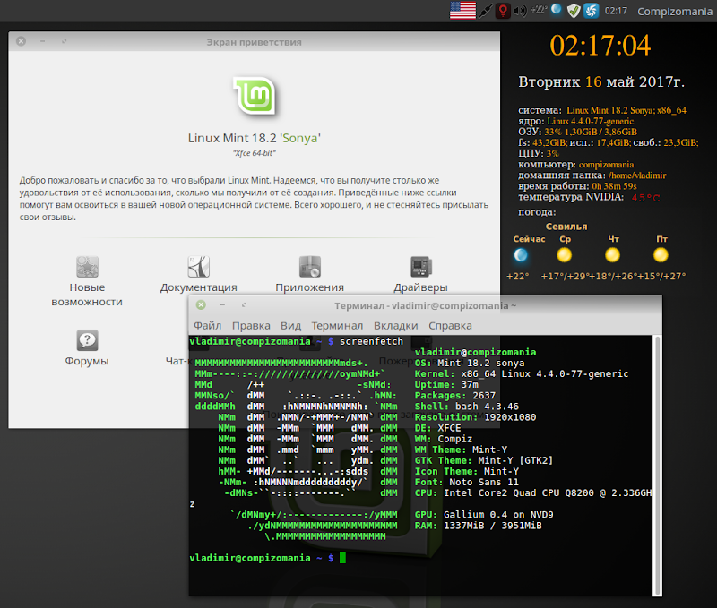Click the terminal window title bar
The image size is (717, 608).
(425, 305)
